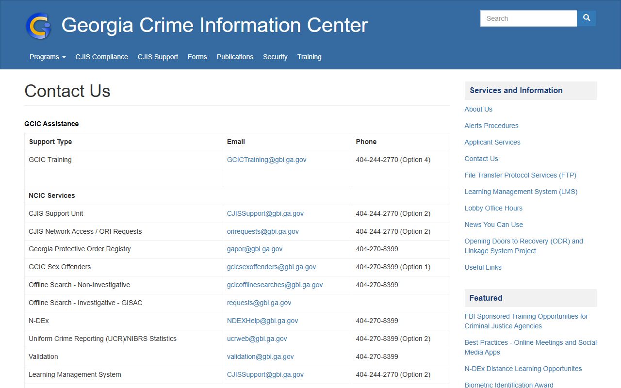Click Learning Management System table cell

coord(124,374)
